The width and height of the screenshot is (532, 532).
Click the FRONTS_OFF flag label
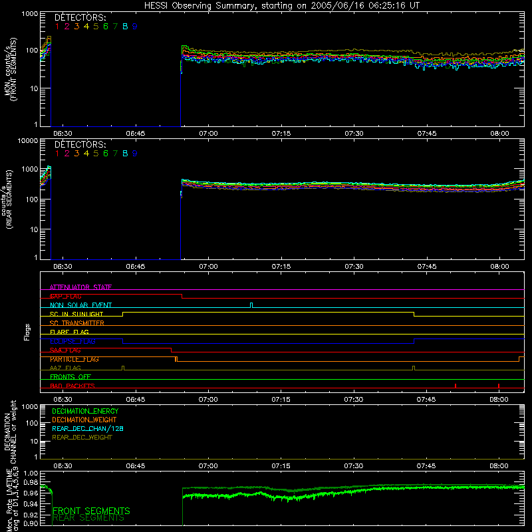coord(70,377)
